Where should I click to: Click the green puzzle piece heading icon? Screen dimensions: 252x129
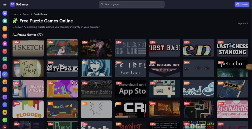(x=15, y=21)
